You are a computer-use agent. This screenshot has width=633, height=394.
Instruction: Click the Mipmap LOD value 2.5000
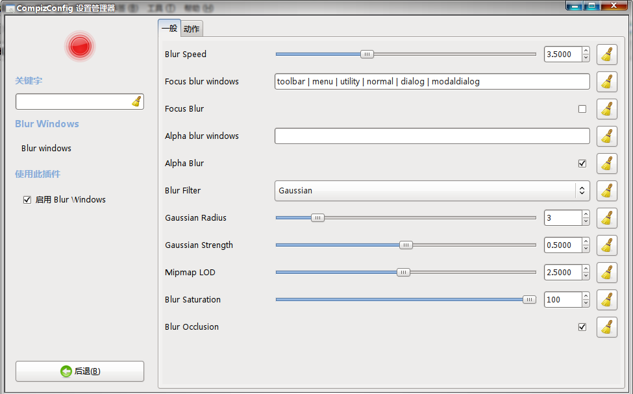point(563,273)
